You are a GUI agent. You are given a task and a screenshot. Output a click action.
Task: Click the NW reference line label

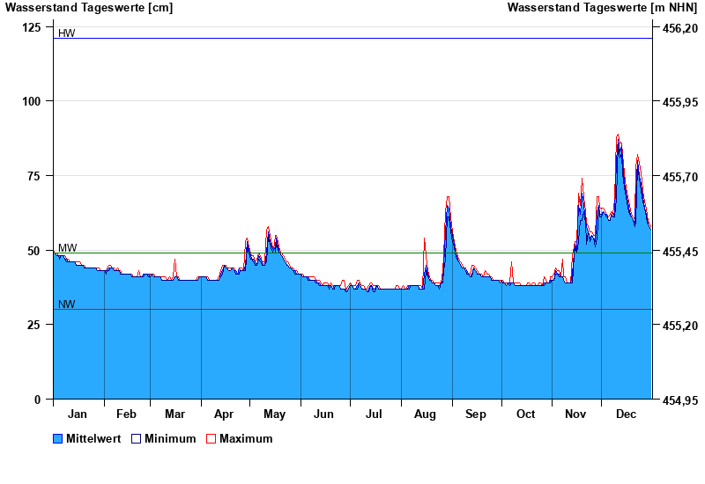[x=66, y=304]
